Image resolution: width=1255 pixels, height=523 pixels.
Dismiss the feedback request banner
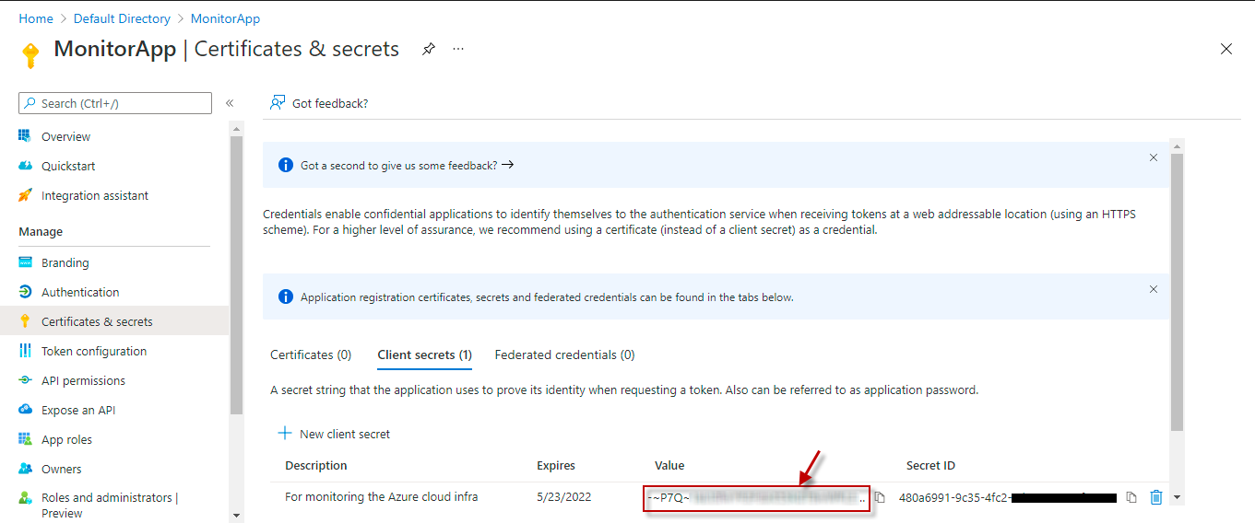click(1154, 157)
